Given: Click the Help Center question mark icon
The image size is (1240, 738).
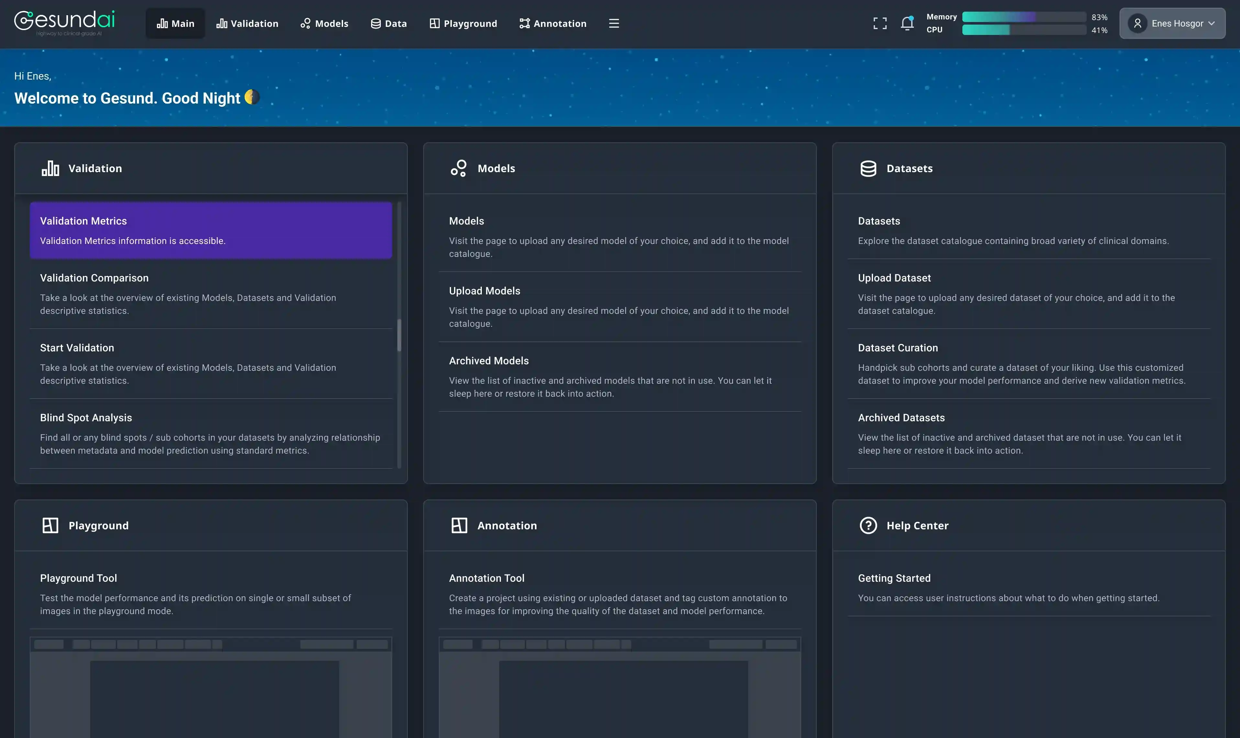Looking at the screenshot, I should (x=868, y=525).
